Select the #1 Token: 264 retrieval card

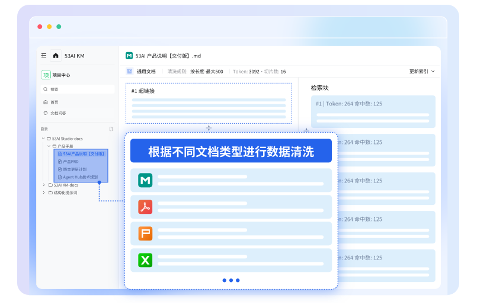373,111
